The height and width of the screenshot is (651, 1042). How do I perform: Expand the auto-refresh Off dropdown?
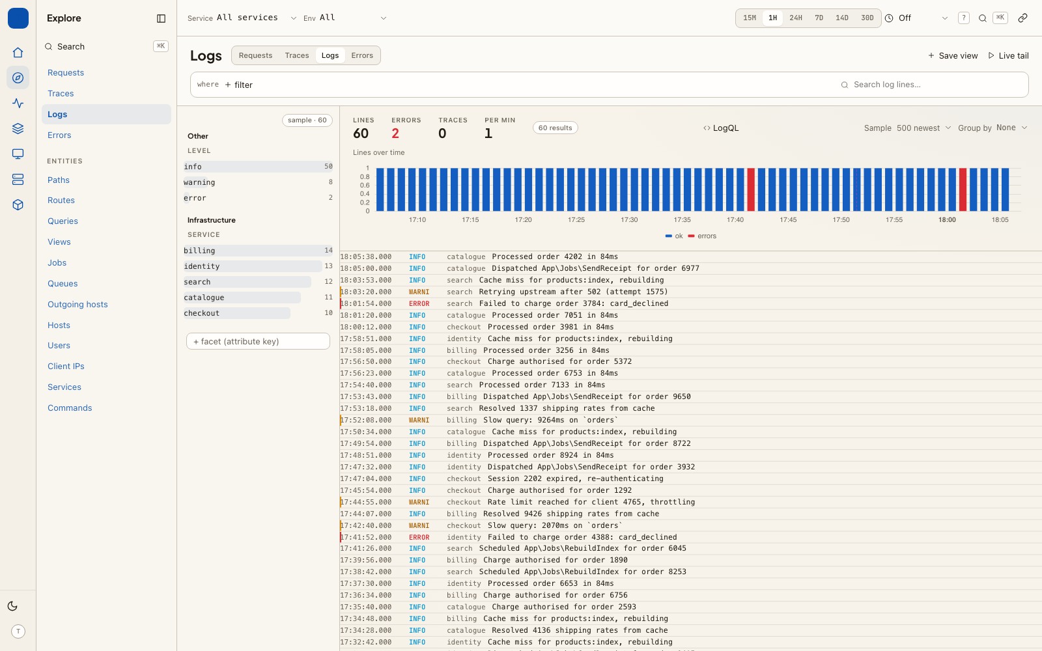[923, 18]
